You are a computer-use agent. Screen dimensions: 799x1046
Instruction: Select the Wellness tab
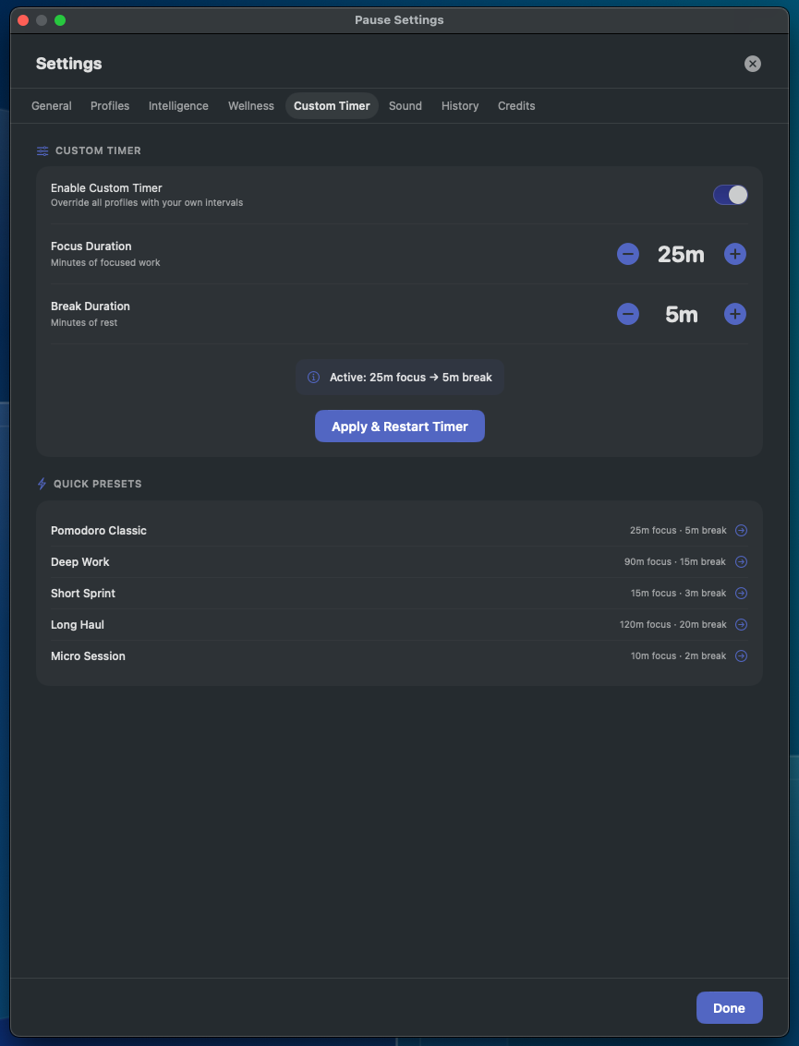[251, 105]
